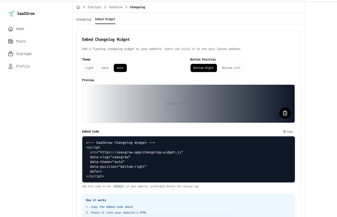Open Posts in the sidebar
The height and width of the screenshot is (217, 337).
click(21, 41)
